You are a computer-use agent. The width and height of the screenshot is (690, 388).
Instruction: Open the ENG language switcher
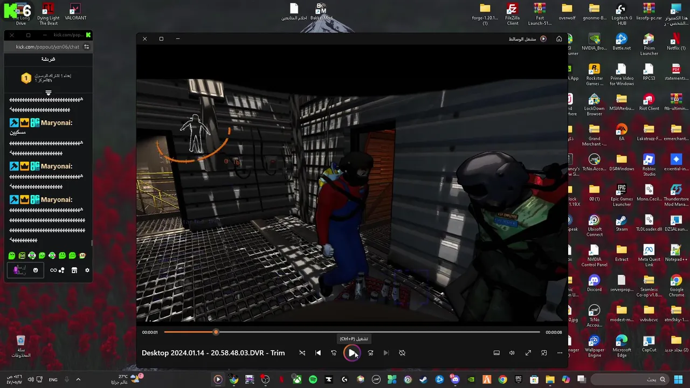click(x=53, y=379)
